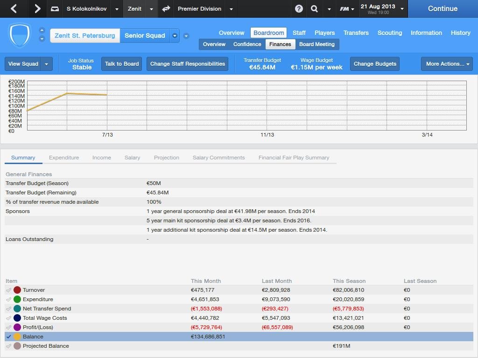Click the swap arrows icon beside Zenit
Screen dimensions: 478x358
(166, 9)
